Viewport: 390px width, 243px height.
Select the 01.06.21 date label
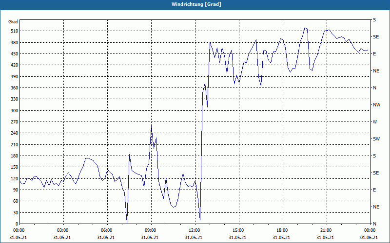click(369, 237)
